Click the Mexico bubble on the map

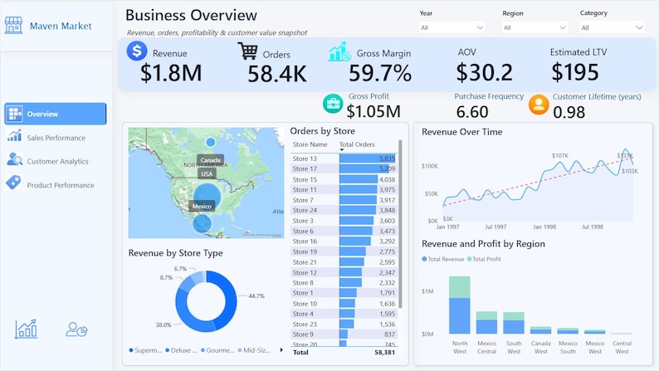point(203,223)
